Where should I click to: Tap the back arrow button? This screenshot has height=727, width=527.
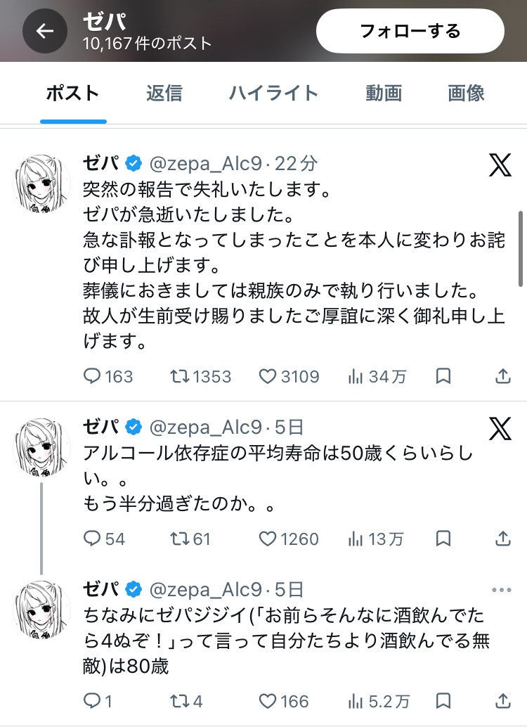[45, 31]
